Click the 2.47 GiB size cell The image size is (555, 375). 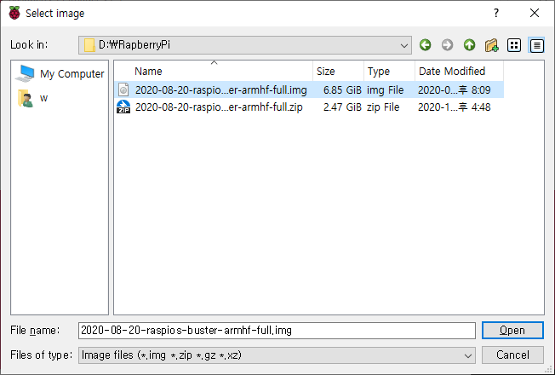click(x=342, y=107)
